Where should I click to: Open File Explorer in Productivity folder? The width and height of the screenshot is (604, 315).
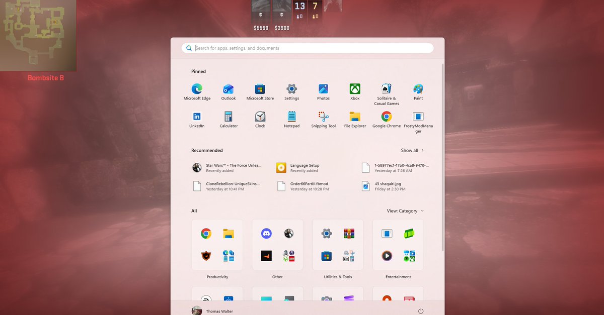(x=229, y=233)
